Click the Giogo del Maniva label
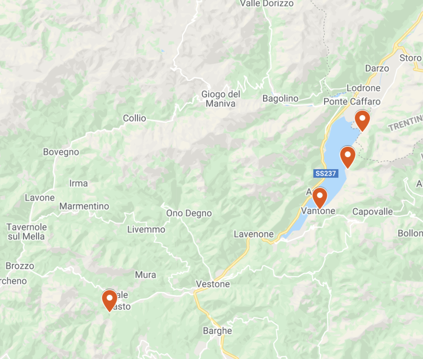Image resolution: width=423 pixels, height=359 pixels. pos(221,99)
